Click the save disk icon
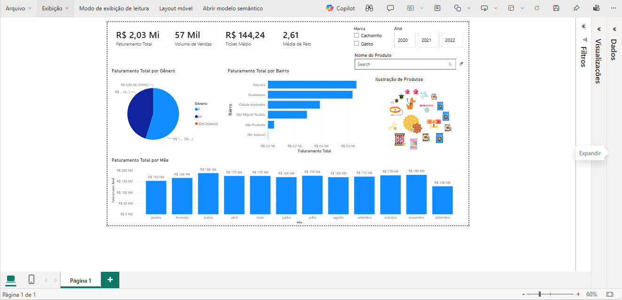This screenshot has width=622, height=300. coord(556,8)
